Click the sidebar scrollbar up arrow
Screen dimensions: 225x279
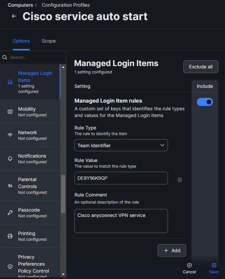63,67
